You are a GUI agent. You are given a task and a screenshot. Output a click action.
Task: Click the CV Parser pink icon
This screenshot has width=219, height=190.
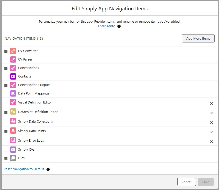point(13,59)
